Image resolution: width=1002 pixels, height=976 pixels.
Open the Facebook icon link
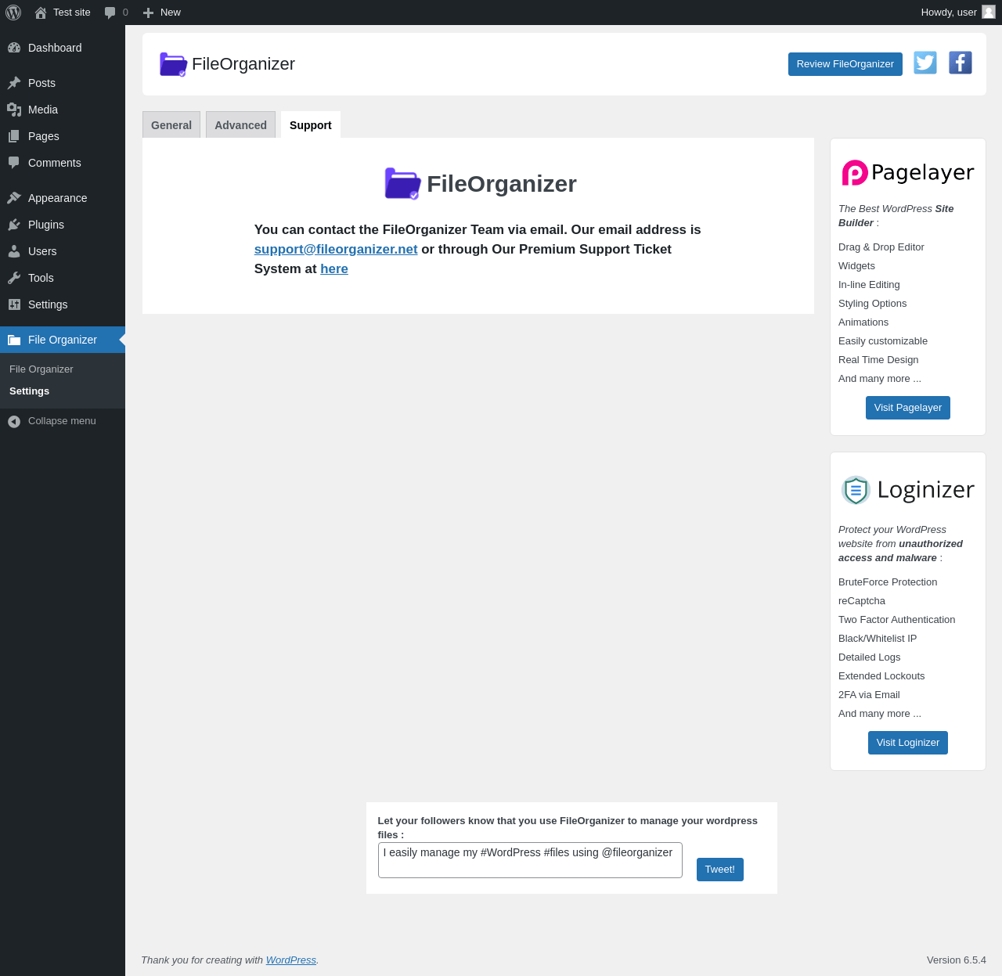961,63
